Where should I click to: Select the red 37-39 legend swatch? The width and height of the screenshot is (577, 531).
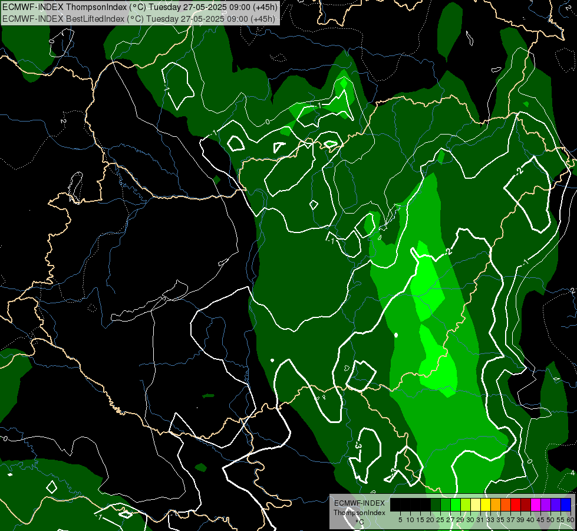point(516,505)
